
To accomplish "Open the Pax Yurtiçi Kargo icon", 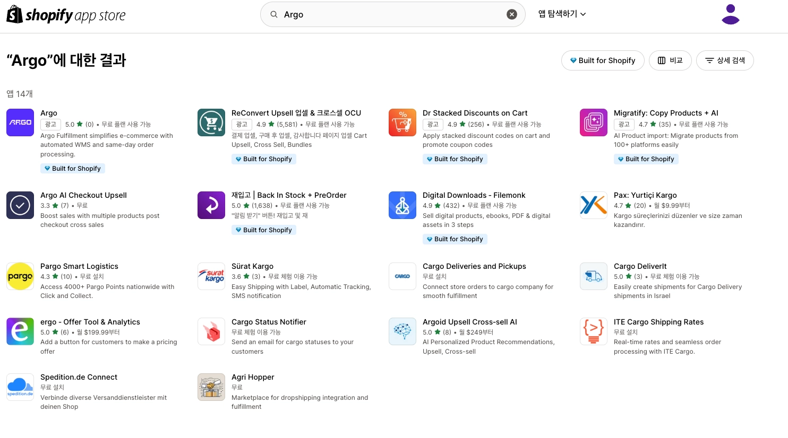I will click(594, 205).
